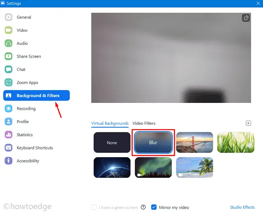Click the Chat bubble icon
Screen dimensions: 263x214
tap(8, 70)
